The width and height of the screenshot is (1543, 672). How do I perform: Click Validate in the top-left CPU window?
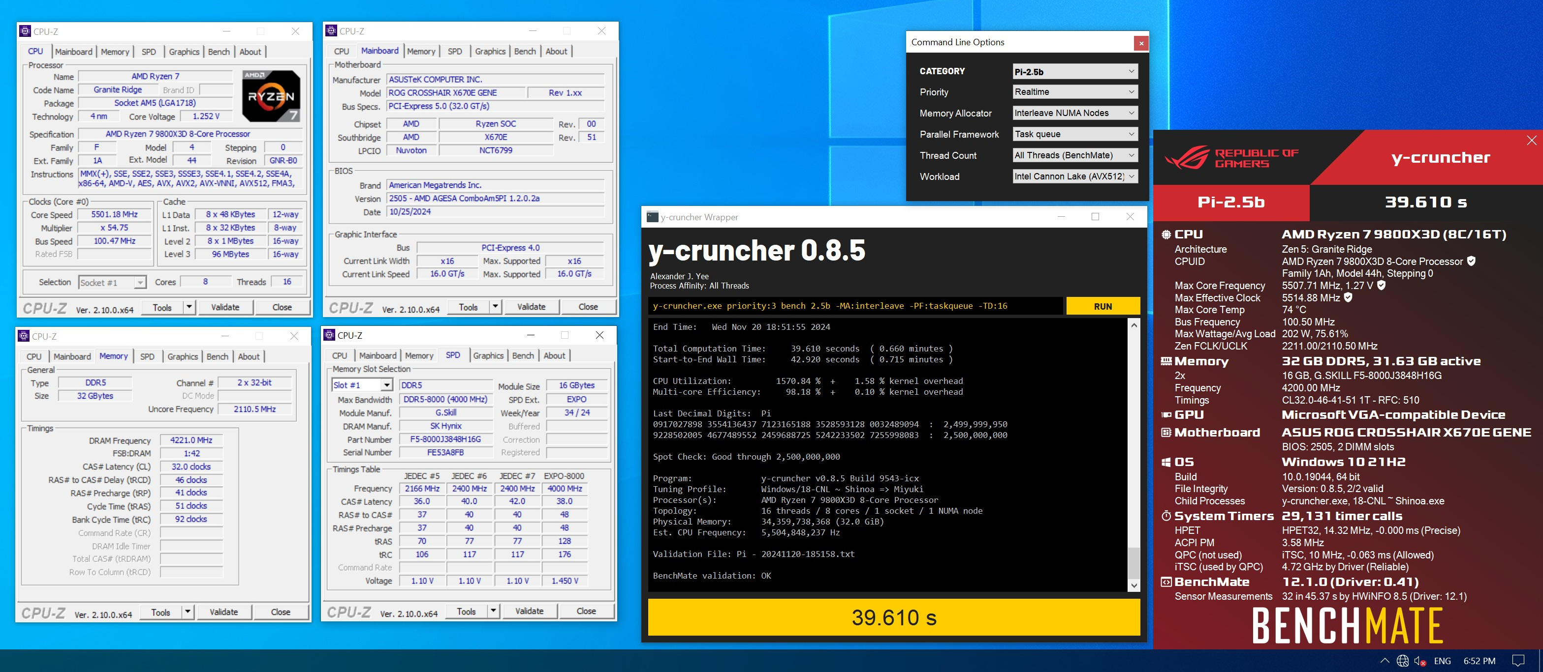coord(225,307)
